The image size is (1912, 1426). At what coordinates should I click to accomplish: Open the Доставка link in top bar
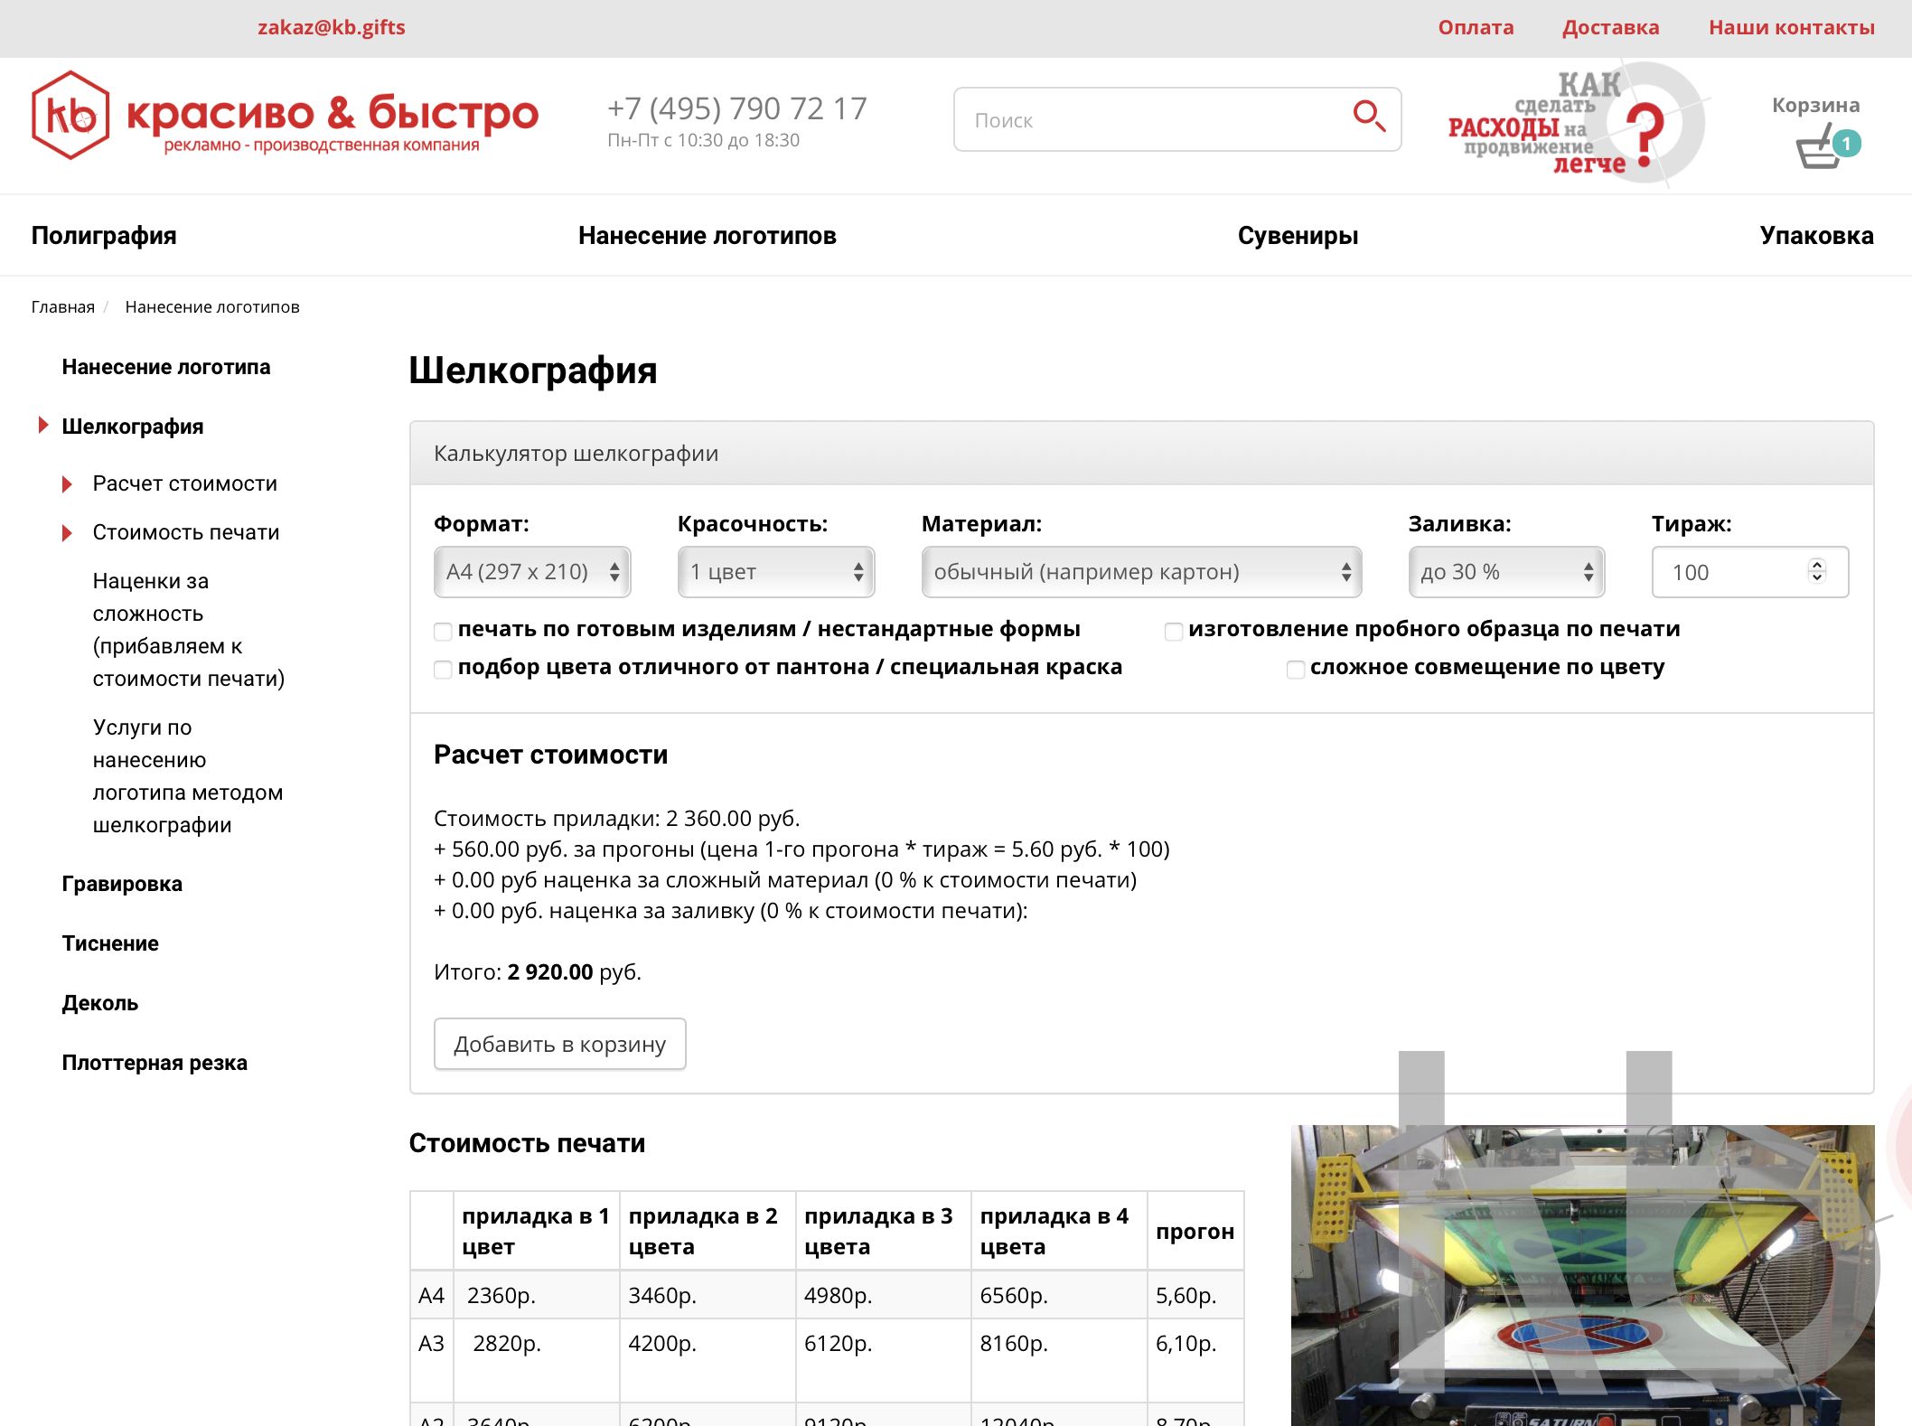1610,27
